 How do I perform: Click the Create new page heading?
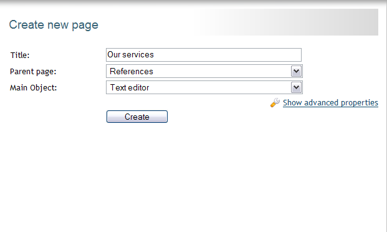[x=54, y=25]
